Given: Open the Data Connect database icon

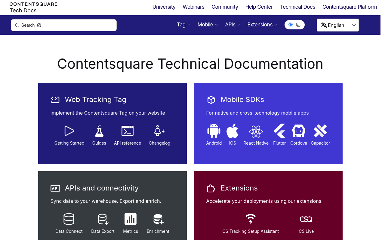Looking at the screenshot, I should coord(69,219).
